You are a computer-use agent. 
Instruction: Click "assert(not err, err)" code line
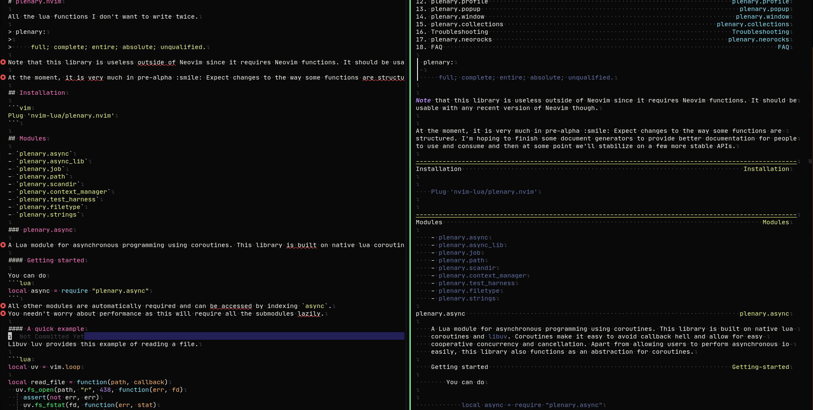[61, 397]
